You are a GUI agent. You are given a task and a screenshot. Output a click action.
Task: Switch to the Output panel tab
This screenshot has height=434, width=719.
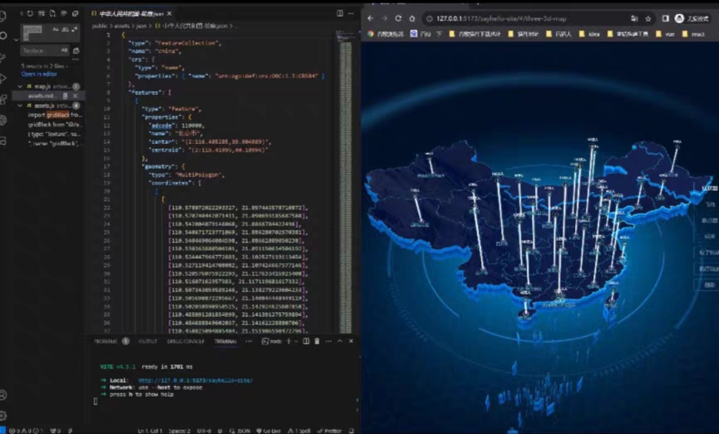(x=148, y=341)
